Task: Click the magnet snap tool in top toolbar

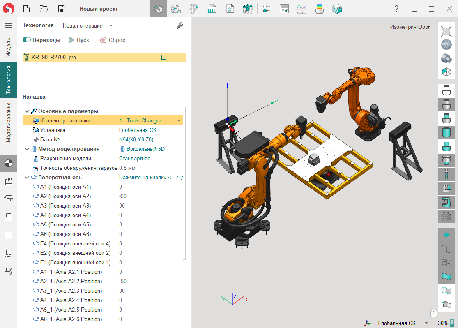Action: [x=158, y=9]
